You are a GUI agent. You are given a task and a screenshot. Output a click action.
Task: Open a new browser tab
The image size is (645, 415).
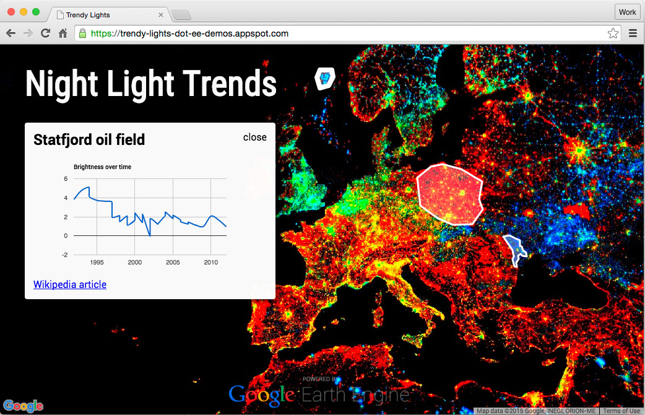(181, 15)
